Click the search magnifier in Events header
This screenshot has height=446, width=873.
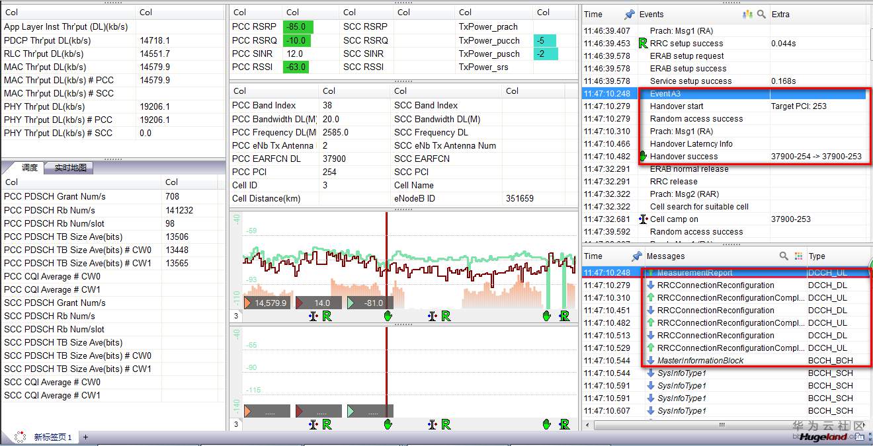click(761, 14)
